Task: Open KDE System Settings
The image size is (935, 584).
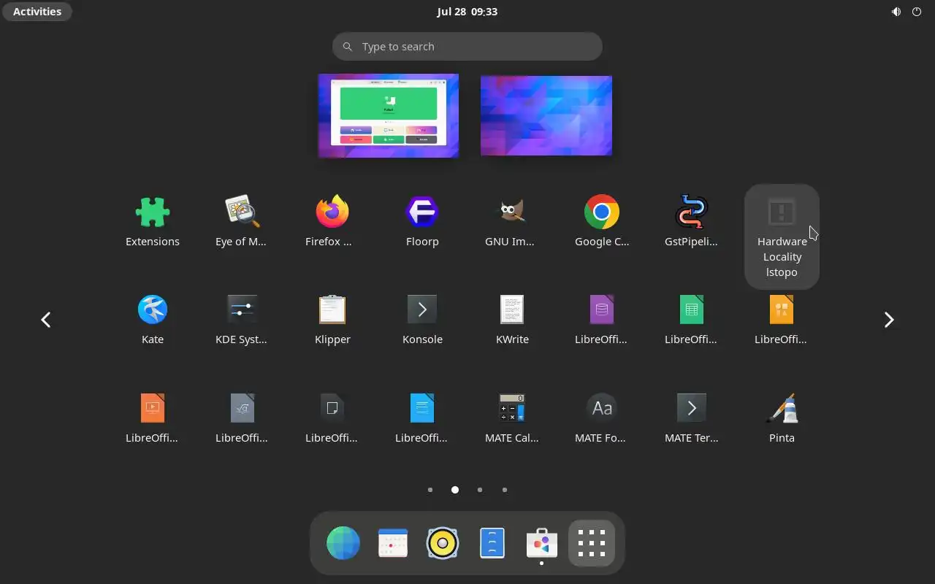Action: pyautogui.click(x=242, y=320)
